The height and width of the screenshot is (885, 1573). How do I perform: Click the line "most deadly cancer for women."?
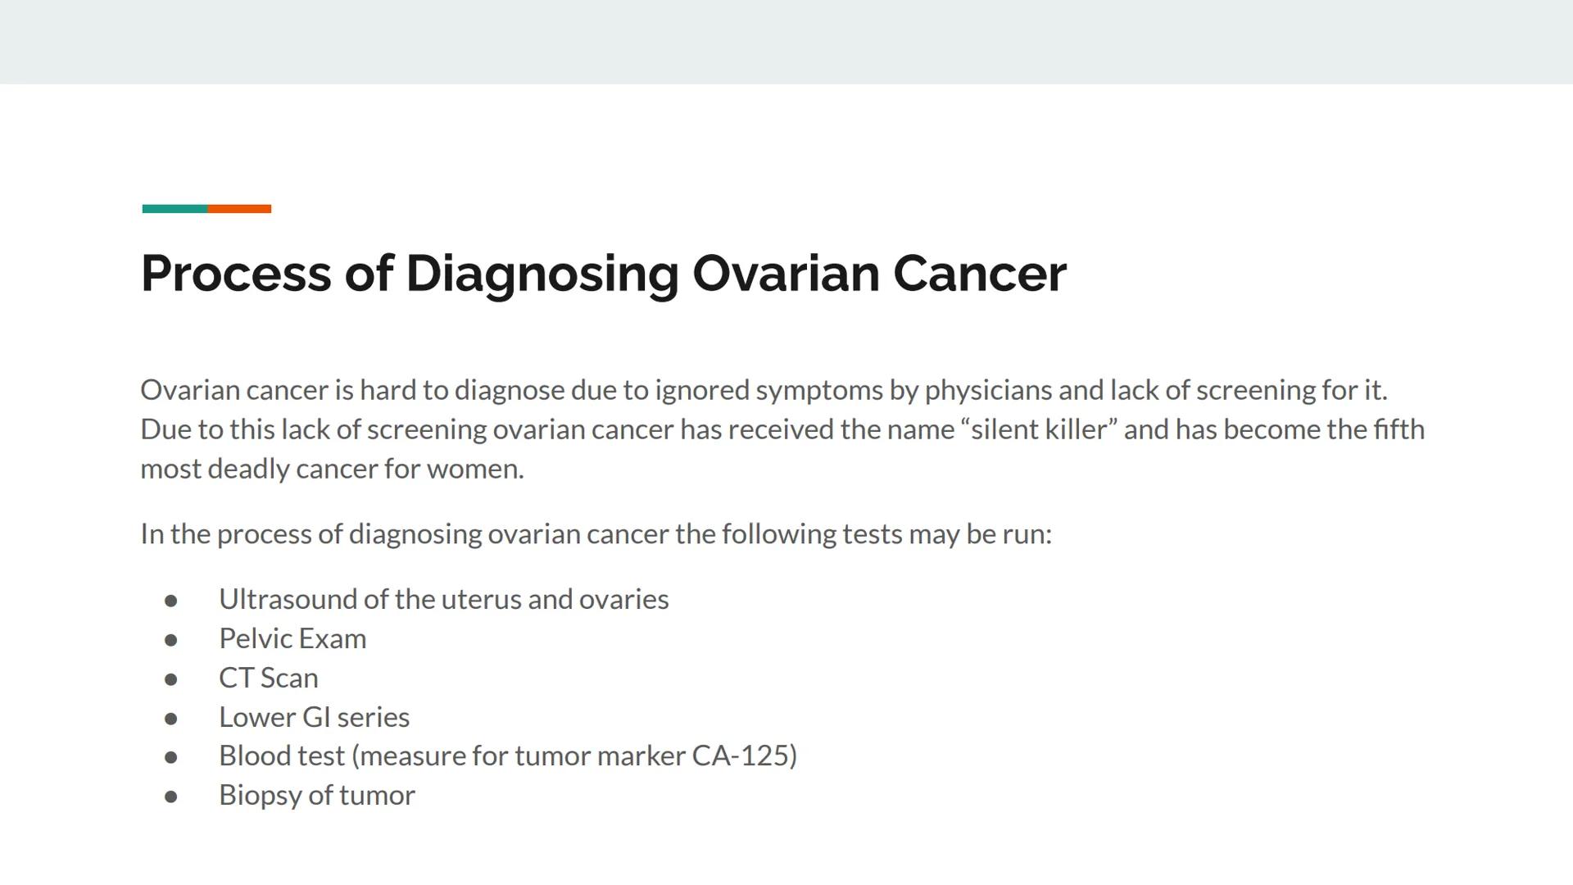click(x=332, y=469)
